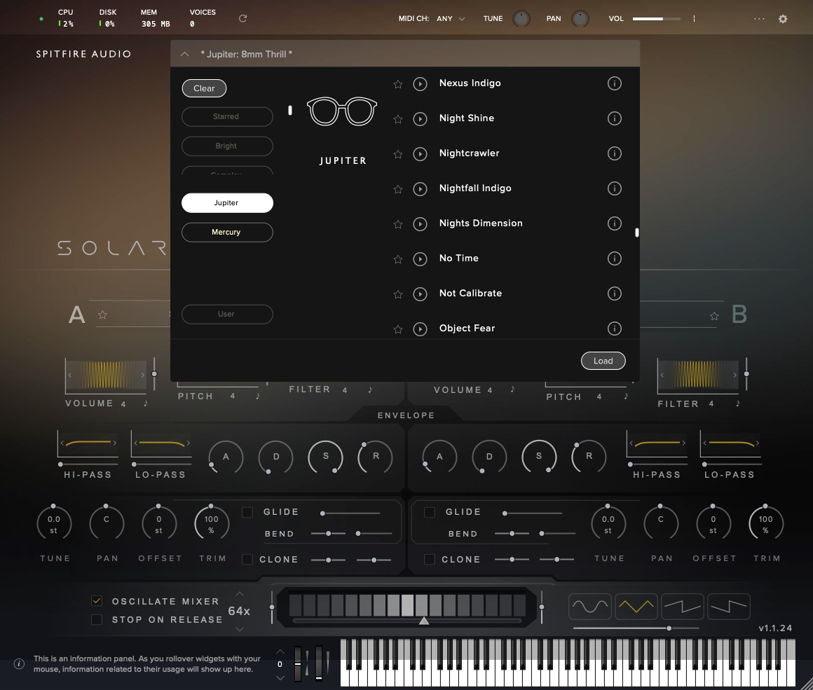813x690 pixels.
Task: Click the Load button to load a preset
Action: click(603, 361)
